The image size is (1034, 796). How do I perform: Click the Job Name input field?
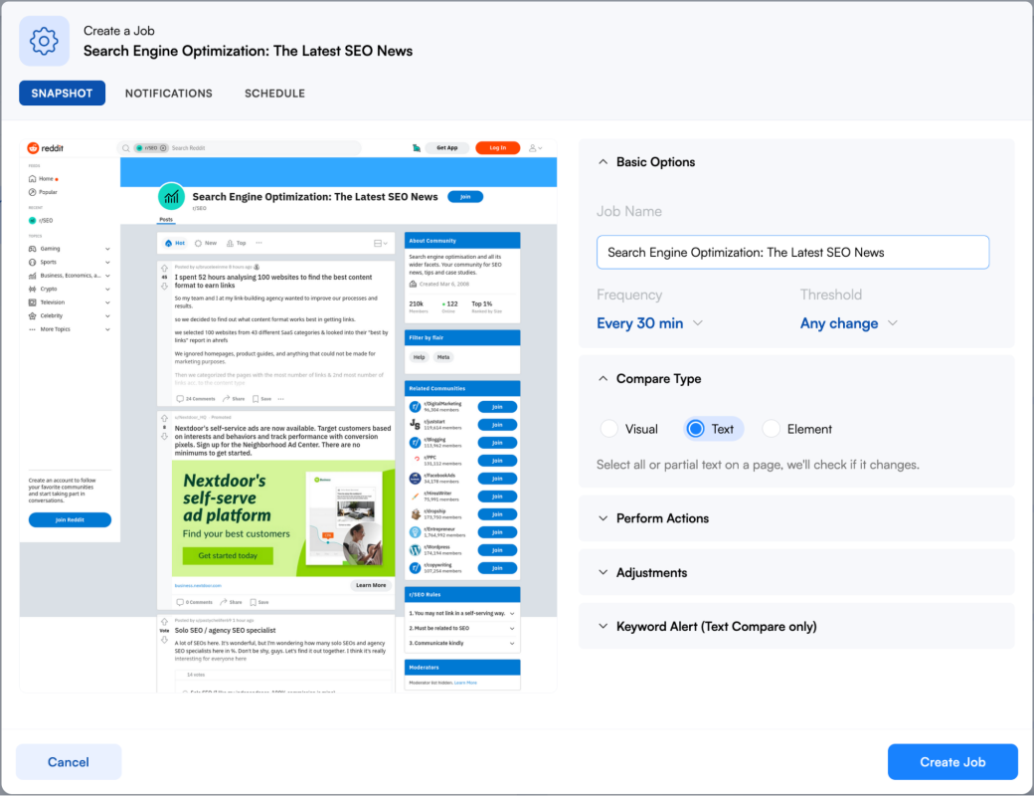[792, 252]
